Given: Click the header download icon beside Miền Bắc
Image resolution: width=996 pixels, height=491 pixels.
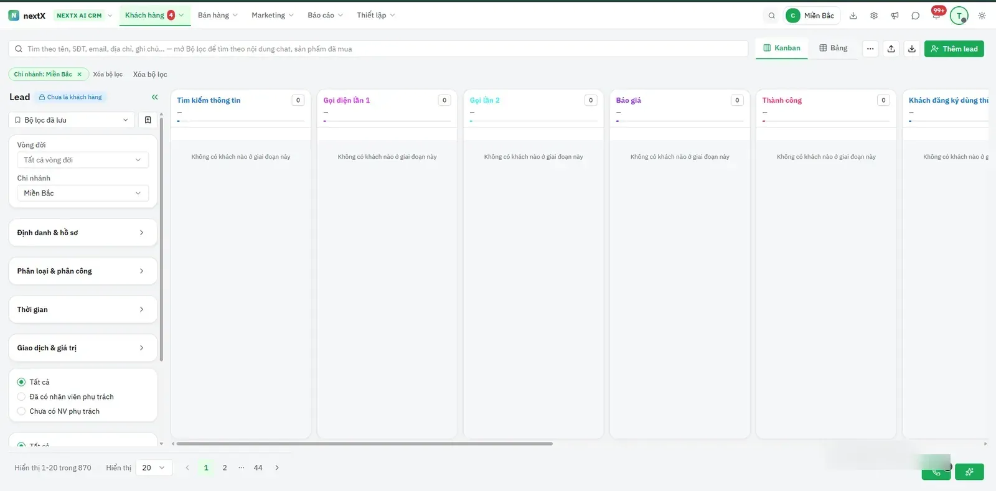Looking at the screenshot, I should (x=853, y=16).
